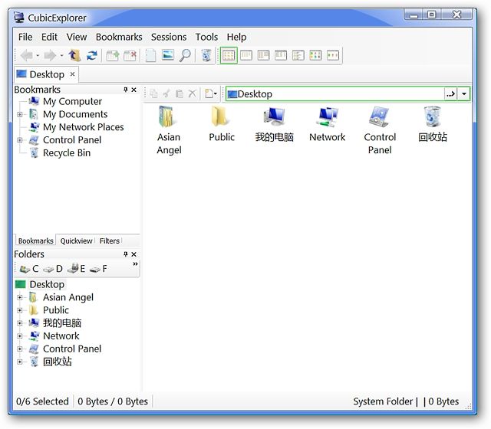Screen dimensions: 491x429
Task: Refresh the current folder view
Action: [x=92, y=56]
